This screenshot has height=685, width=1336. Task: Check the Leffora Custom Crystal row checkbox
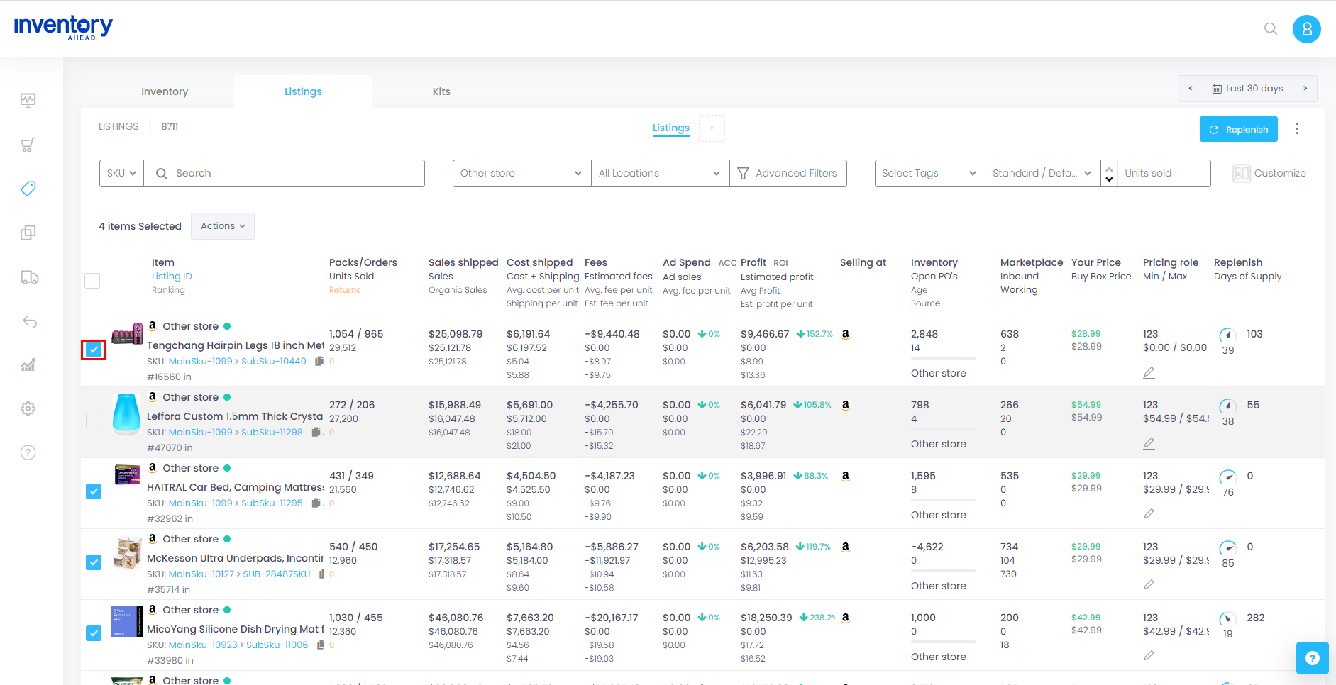point(94,421)
